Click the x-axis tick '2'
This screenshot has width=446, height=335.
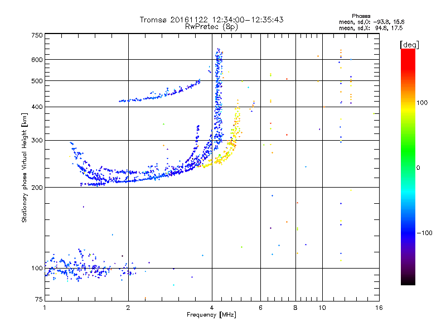tap(128, 308)
